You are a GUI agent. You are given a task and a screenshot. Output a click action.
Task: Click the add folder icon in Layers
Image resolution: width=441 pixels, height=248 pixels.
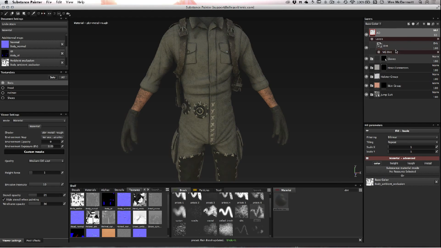click(428, 24)
